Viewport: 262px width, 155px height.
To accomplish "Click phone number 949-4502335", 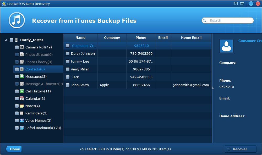I will tap(141, 77).
